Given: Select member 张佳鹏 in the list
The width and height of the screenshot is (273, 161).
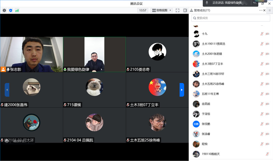Looking at the screenshot, I should pos(206,124).
